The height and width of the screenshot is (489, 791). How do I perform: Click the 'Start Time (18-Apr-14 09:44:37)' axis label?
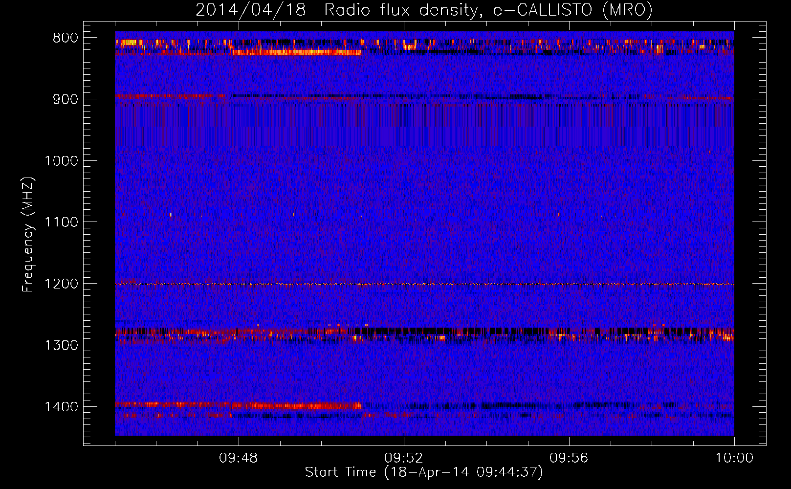tap(424, 472)
